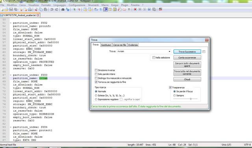Viewport: 252px width, 148px height.
Task: Click the ABC spell check icon
Action: point(160,9)
